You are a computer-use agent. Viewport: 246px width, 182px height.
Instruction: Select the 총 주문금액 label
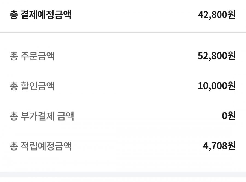coord(32,56)
